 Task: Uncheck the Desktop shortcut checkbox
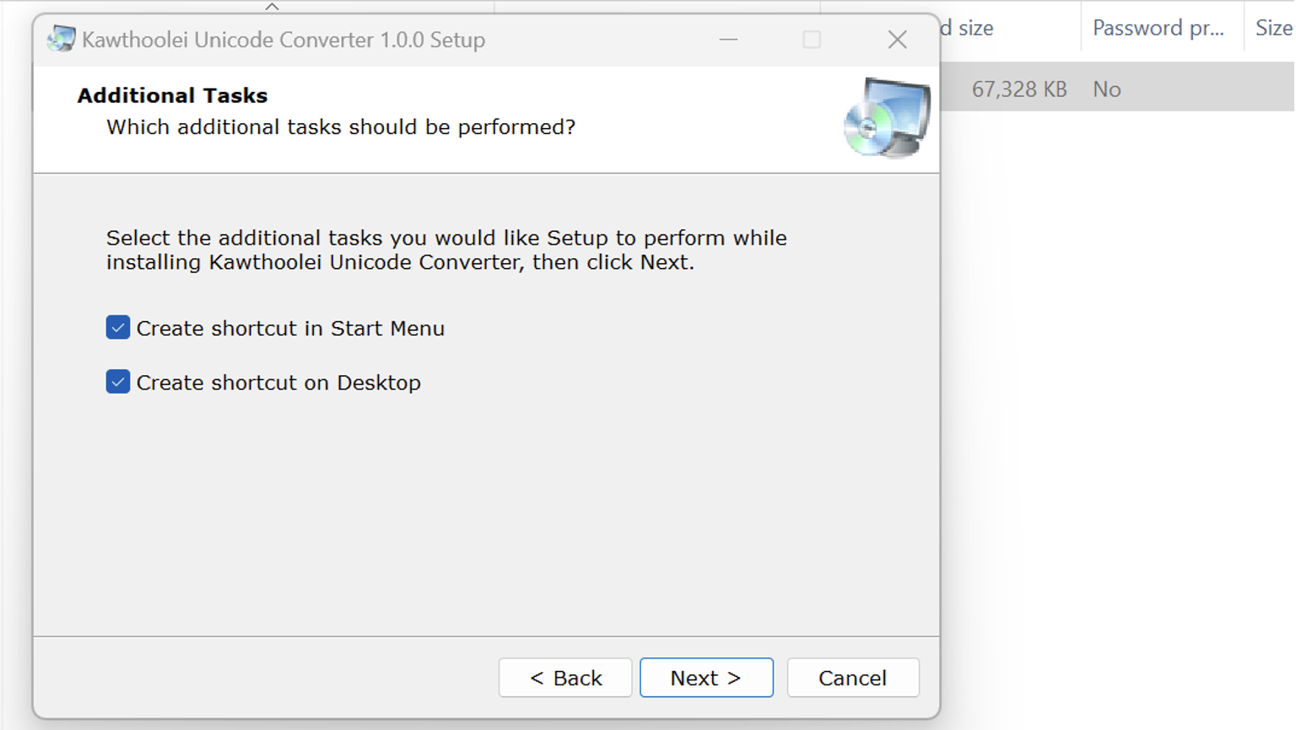coord(118,382)
